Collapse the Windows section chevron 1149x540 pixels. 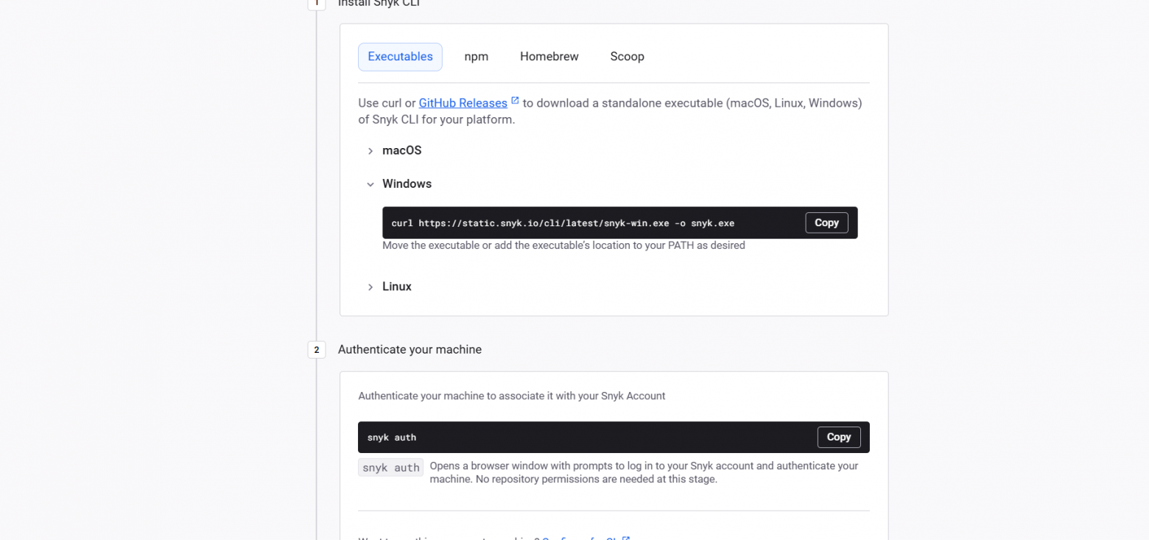pos(370,184)
